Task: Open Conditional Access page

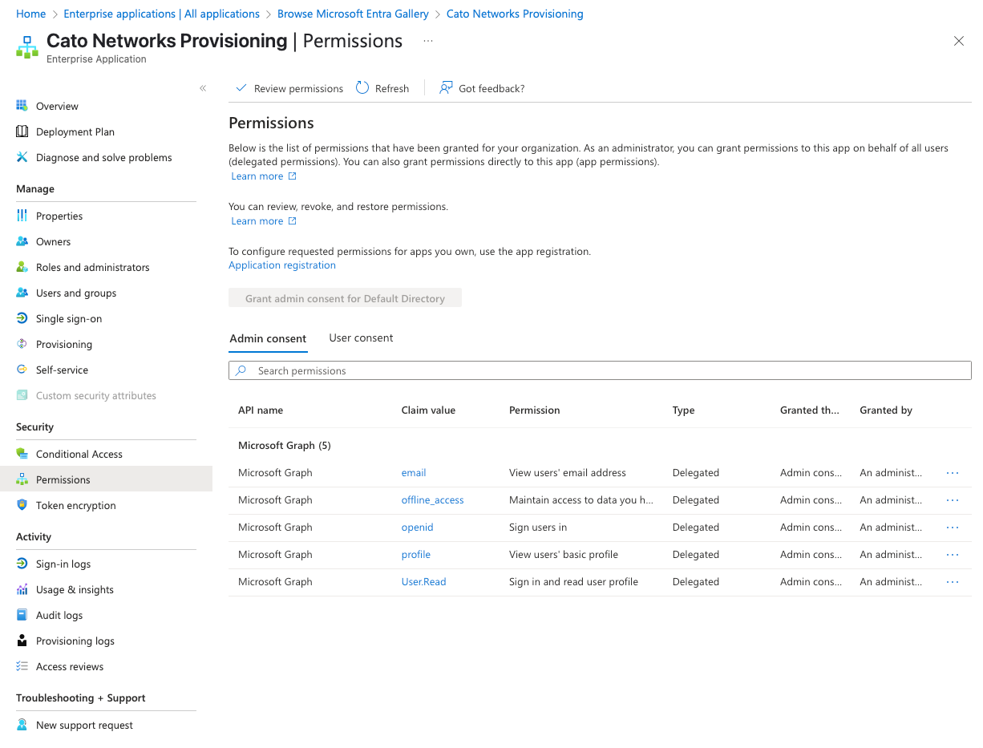Action: pyautogui.click(x=79, y=454)
